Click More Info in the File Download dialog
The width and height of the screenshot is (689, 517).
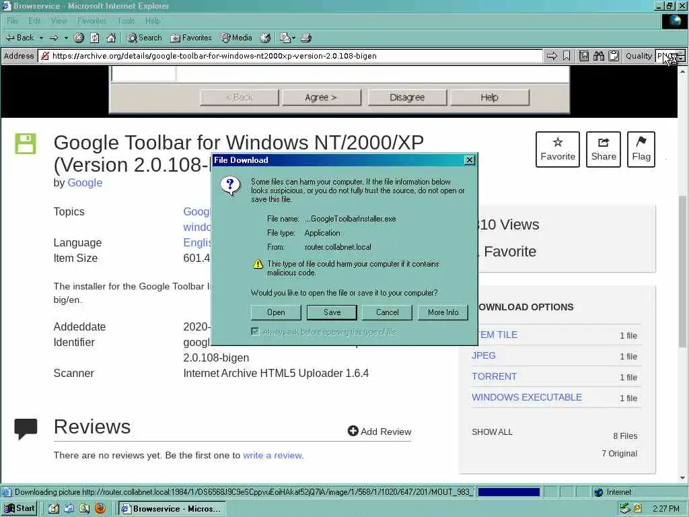pos(443,312)
